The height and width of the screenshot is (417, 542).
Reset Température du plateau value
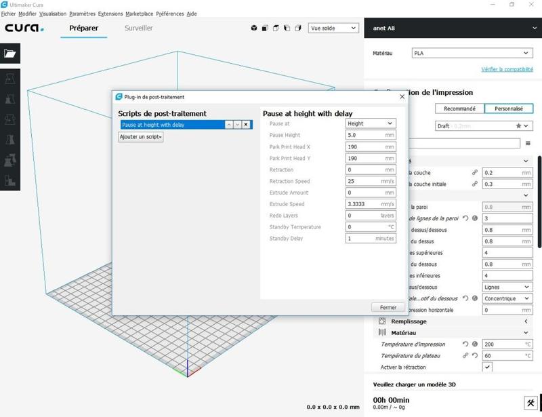pos(475,355)
